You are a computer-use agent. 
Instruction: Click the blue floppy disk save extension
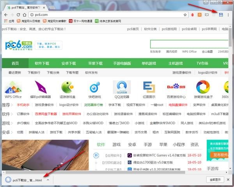coord(221,15)
